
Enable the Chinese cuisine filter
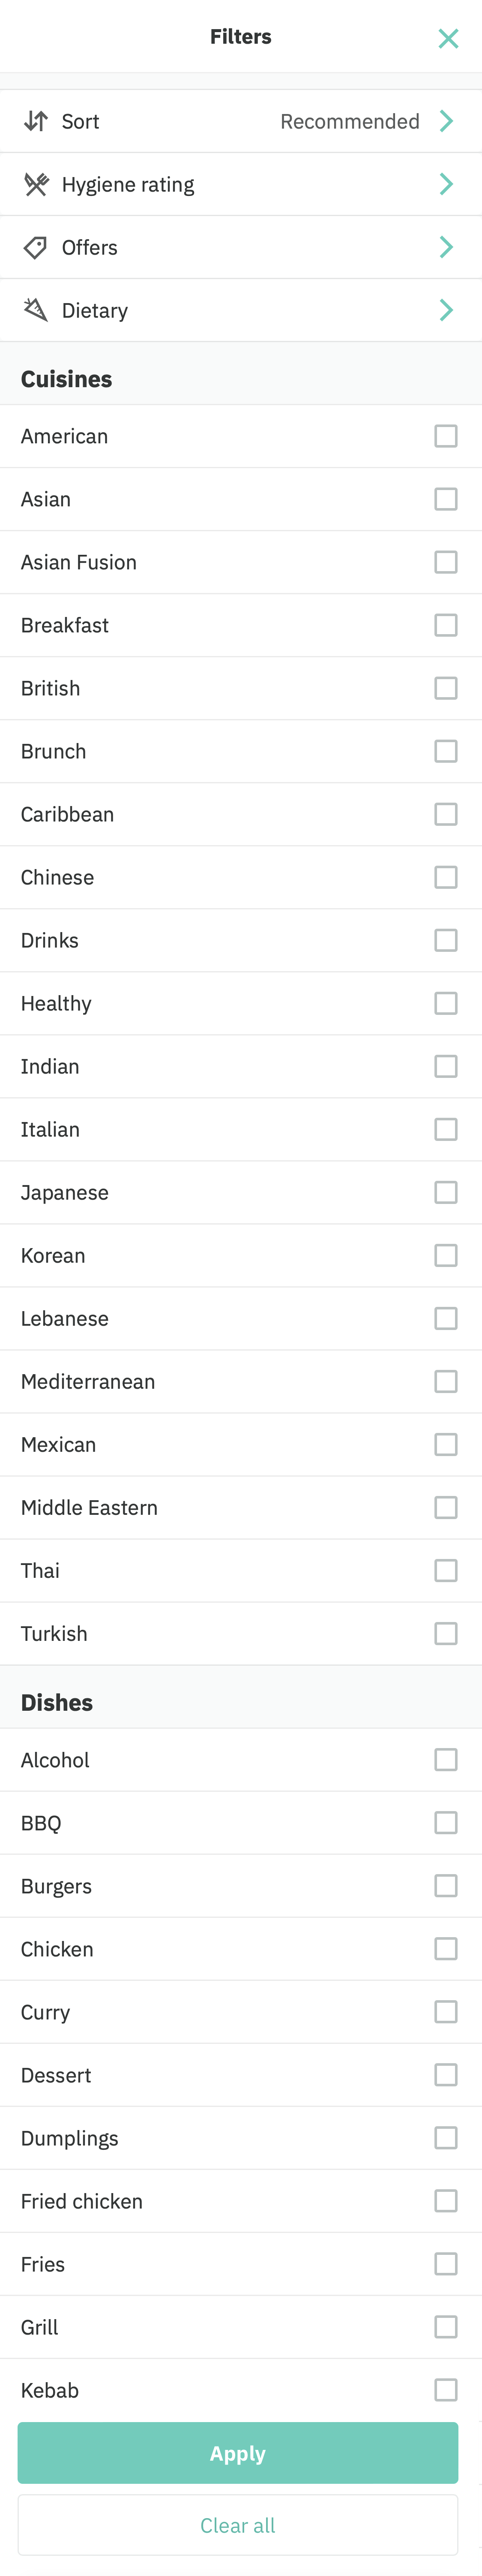point(445,877)
